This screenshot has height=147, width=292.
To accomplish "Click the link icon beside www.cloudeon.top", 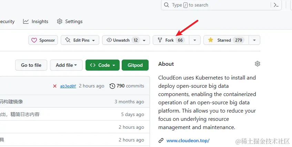I will pos(161,140).
